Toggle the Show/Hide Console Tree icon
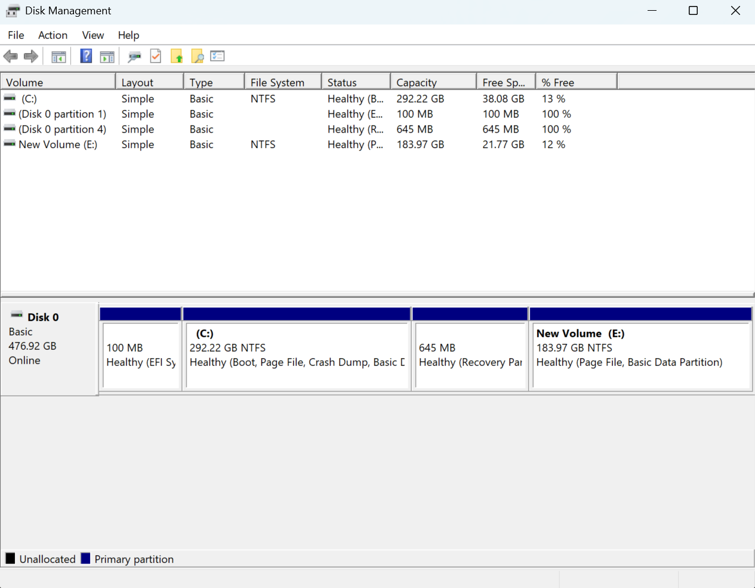This screenshot has width=755, height=588. pos(58,57)
